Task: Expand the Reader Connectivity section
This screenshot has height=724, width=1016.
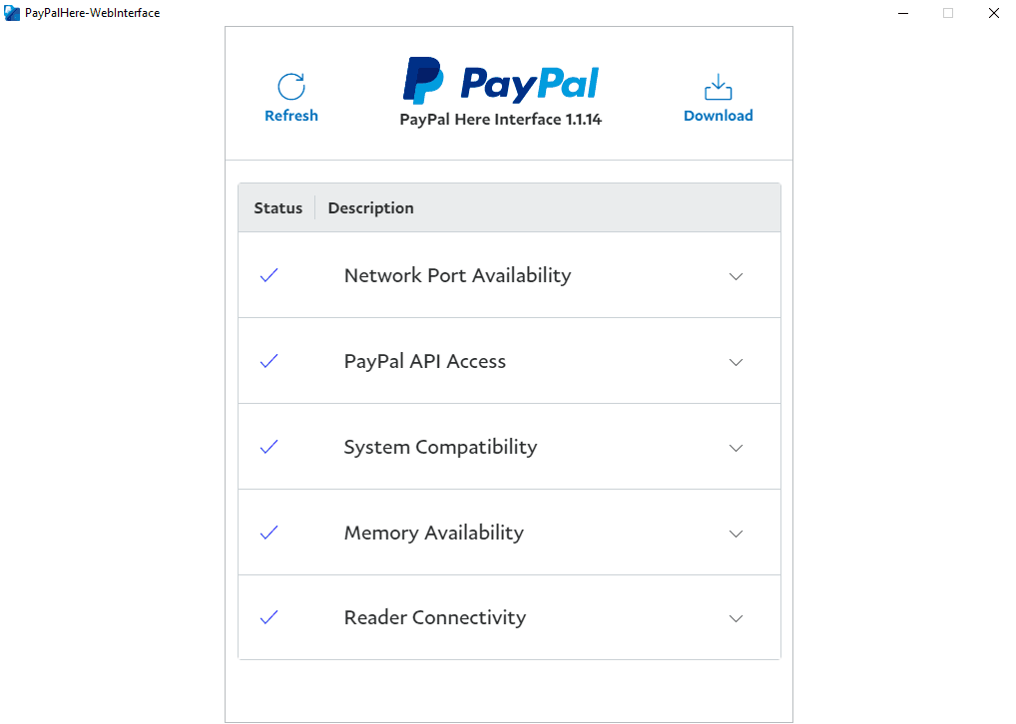Action: pos(736,618)
